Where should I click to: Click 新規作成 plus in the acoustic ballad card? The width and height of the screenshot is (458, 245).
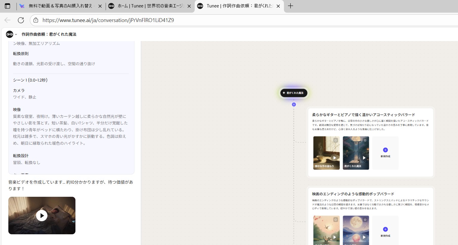(x=385, y=150)
